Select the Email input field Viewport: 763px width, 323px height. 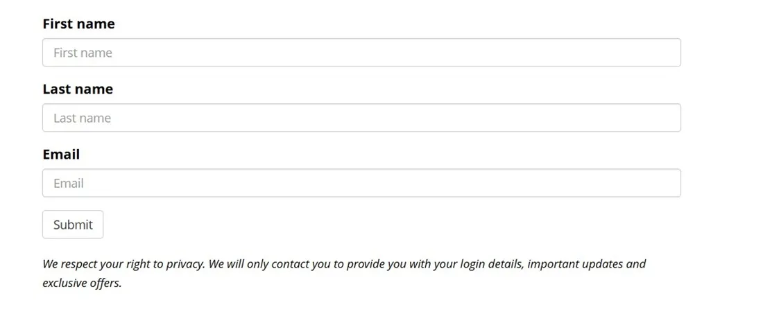pyautogui.click(x=361, y=183)
